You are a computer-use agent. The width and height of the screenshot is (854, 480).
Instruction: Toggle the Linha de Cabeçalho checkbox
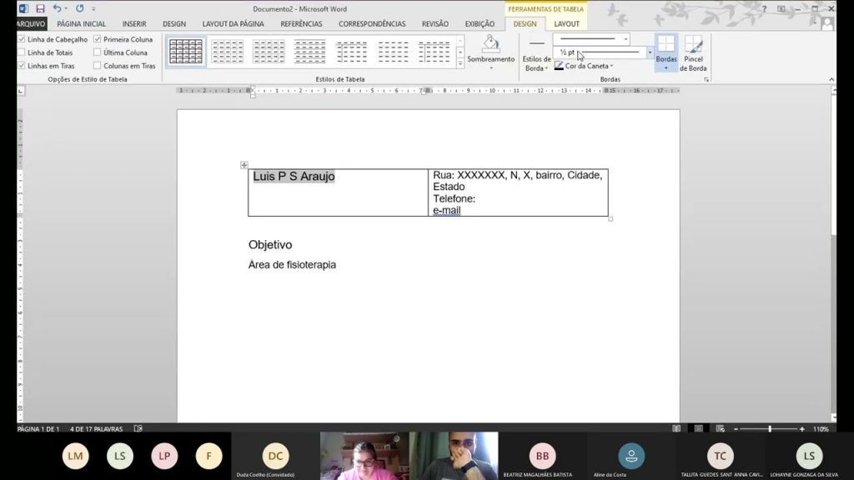[x=22, y=39]
